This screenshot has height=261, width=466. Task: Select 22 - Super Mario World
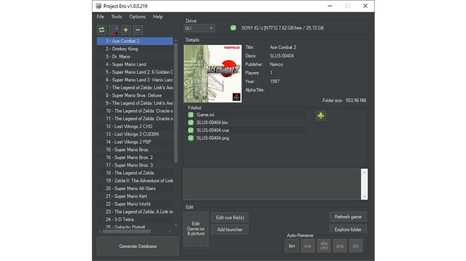tap(135, 204)
